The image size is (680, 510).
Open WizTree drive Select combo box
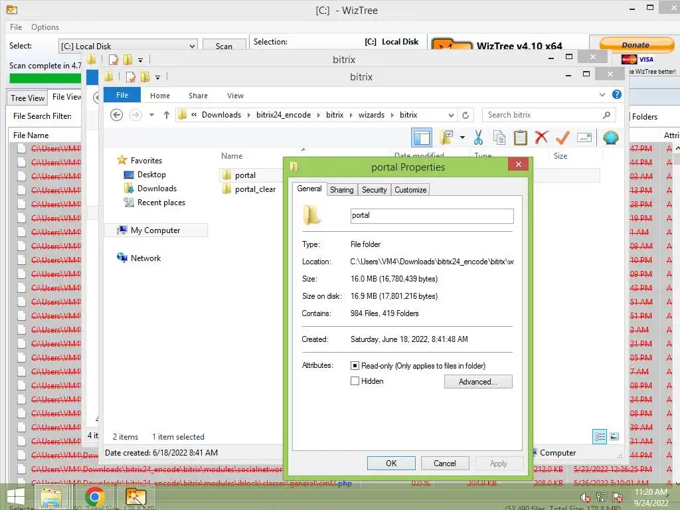pos(128,46)
